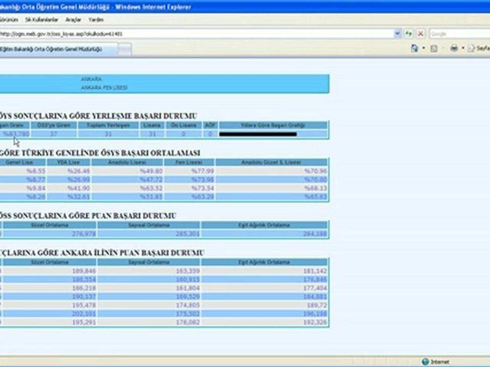This screenshot has width=490, height=367.
Task: Open the Yardım menu
Action: pyautogui.click(x=96, y=20)
